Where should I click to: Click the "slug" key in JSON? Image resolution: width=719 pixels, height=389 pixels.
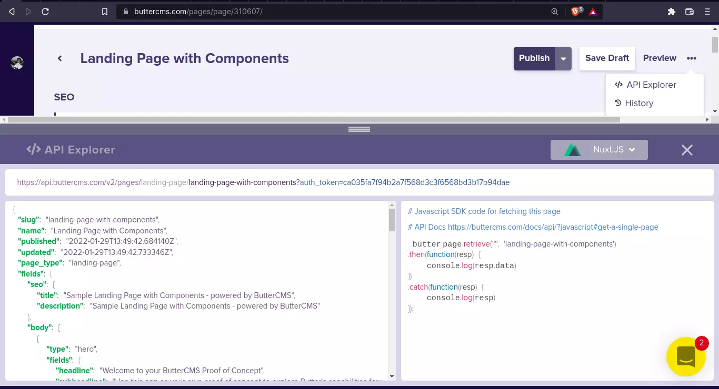[x=29, y=220]
